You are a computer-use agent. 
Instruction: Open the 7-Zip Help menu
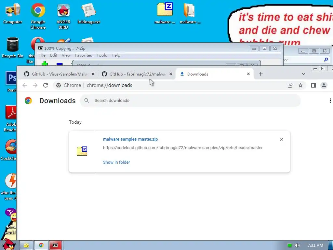tap(116, 55)
